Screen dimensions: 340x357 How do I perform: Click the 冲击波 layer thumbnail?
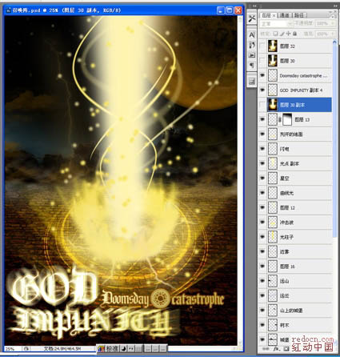pyautogui.click(x=273, y=223)
